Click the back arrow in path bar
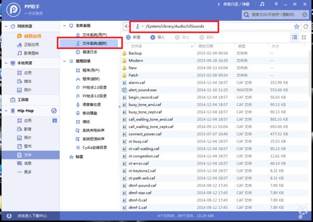The image size is (313, 222). pyautogui.click(x=127, y=26)
